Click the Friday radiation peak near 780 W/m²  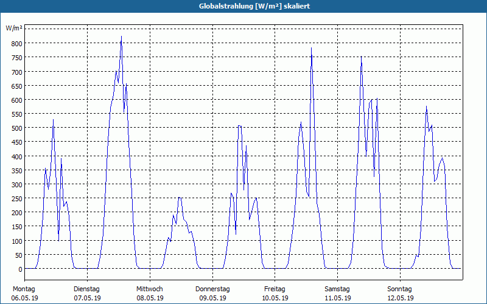click(311, 48)
